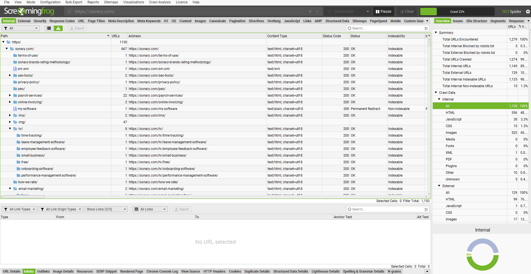Expand the lms/ folder
The image size is (531, 274).
tap(10, 115)
